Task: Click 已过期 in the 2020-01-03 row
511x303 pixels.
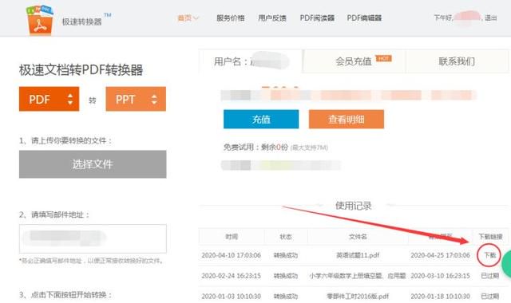Action: (489, 296)
